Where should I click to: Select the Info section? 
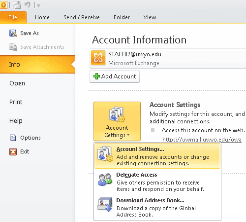coord(37,64)
